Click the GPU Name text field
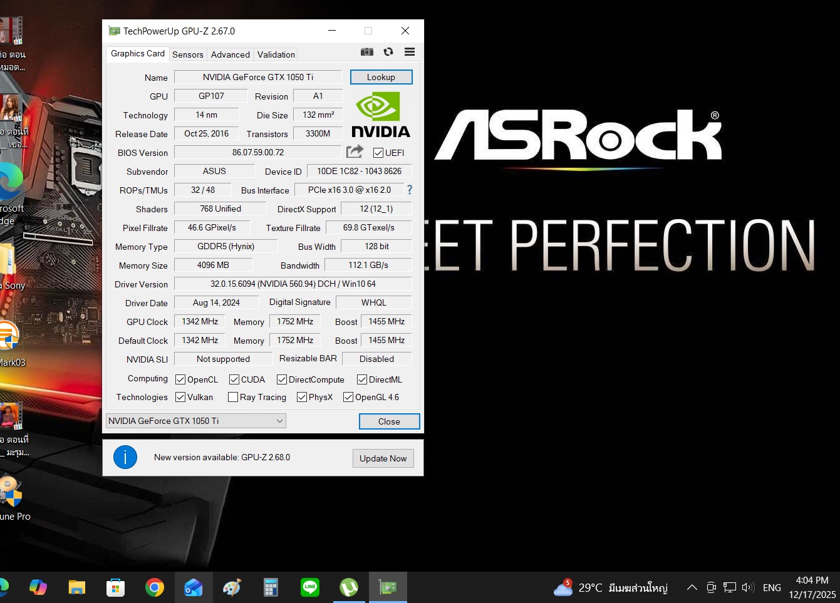The height and width of the screenshot is (603, 840). [x=257, y=77]
